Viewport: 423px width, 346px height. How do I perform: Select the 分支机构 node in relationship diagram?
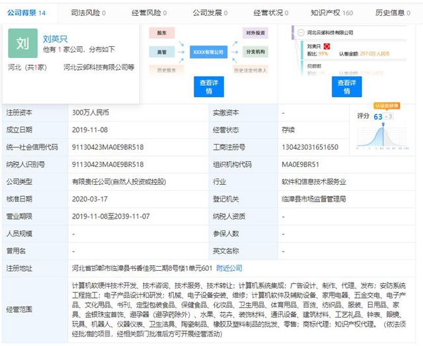click(x=254, y=50)
